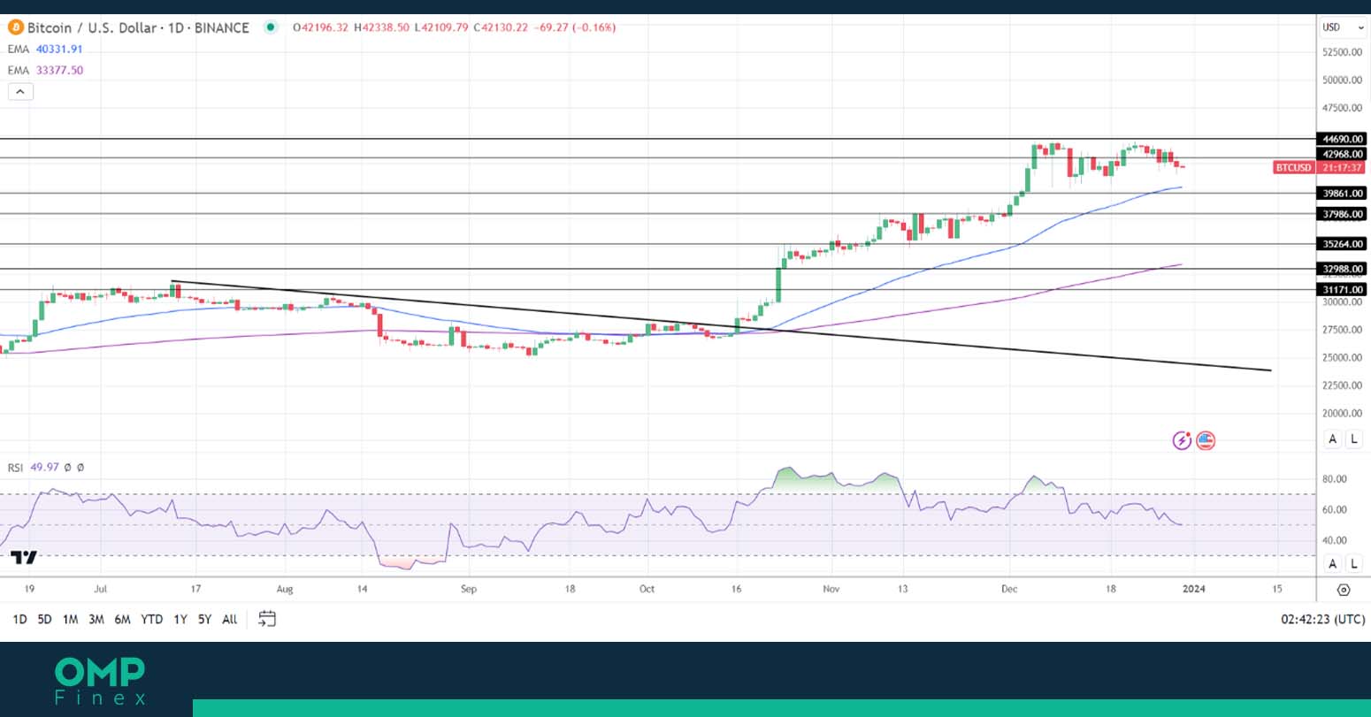Click the US flag economic event icon
The image size is (1371, 717).
click(1206, 440)
